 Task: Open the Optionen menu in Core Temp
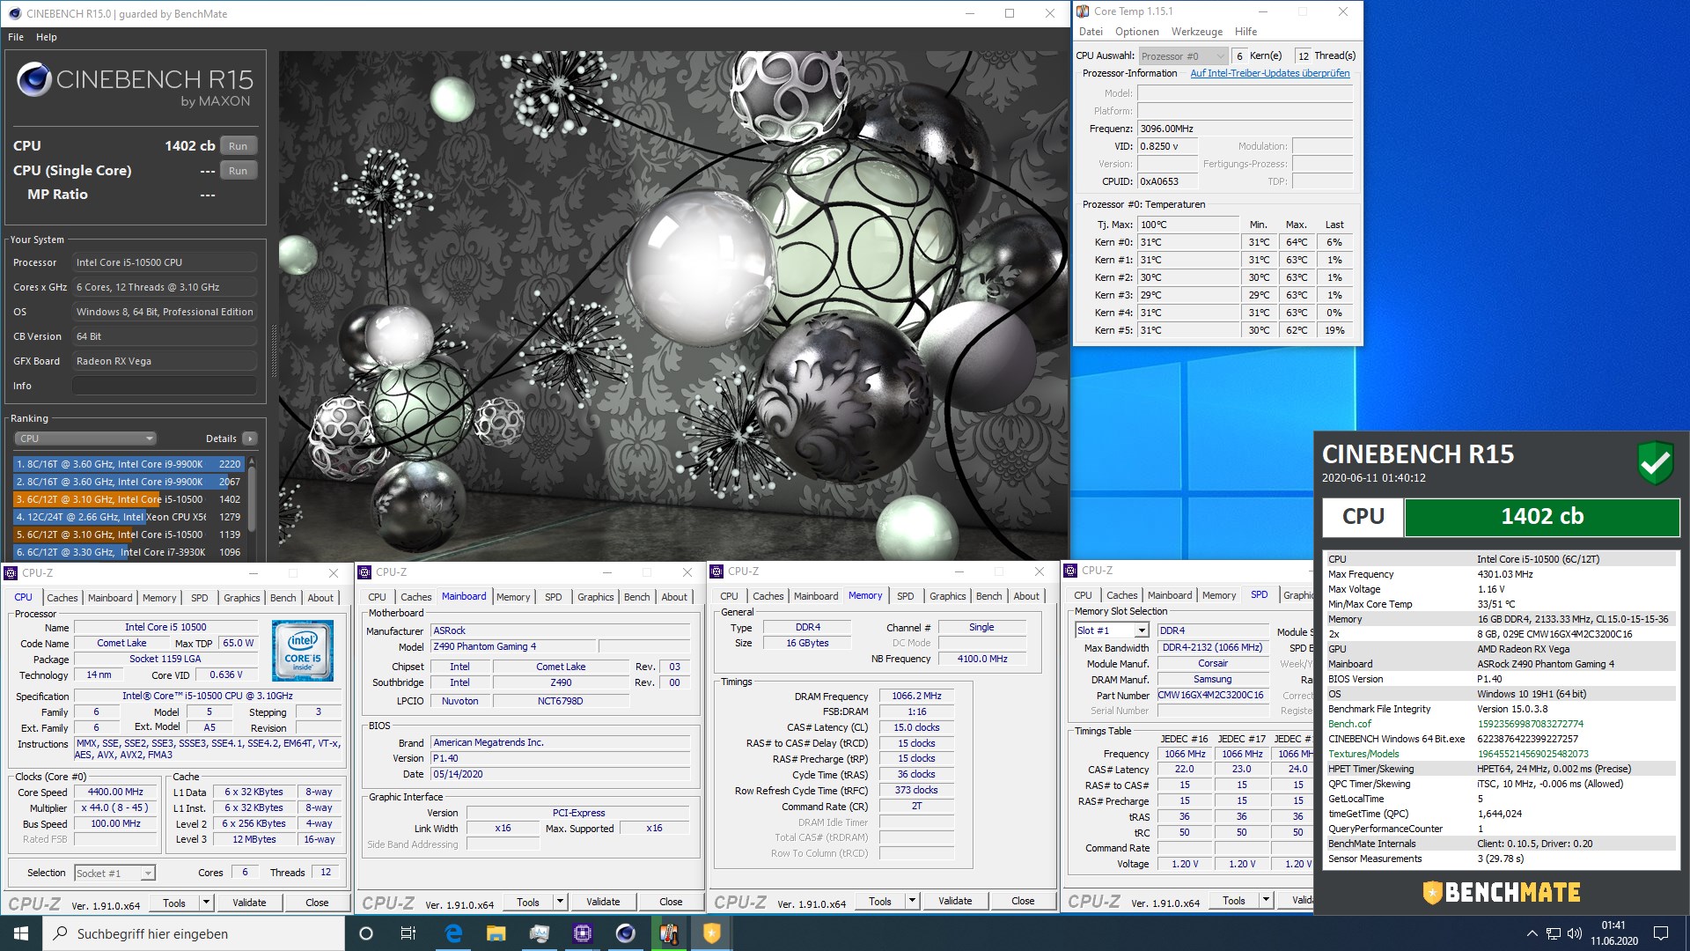pyautogui.click(x=1137, y=32)
